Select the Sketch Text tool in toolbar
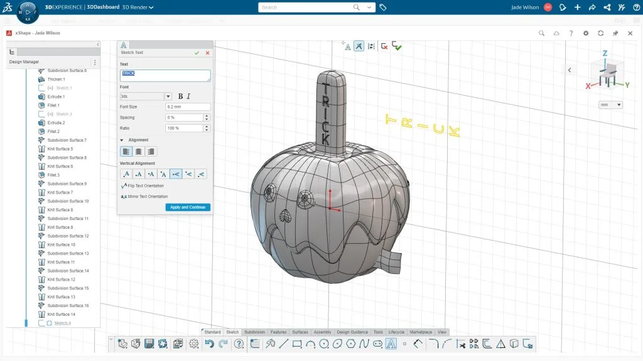This screenshot has height=361, width=643. (391, 343)
